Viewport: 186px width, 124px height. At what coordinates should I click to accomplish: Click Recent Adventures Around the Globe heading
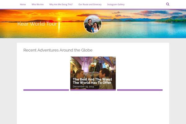pyautogui.click(x=58, y=50)
